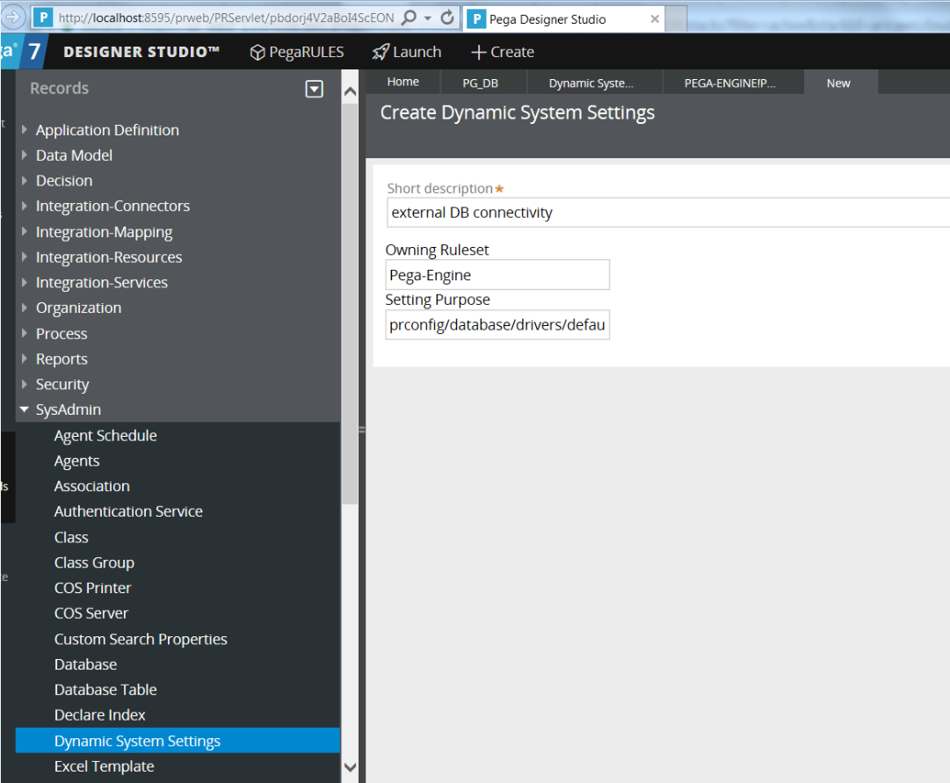Select COS Server record type

click(x=91, y=613)
